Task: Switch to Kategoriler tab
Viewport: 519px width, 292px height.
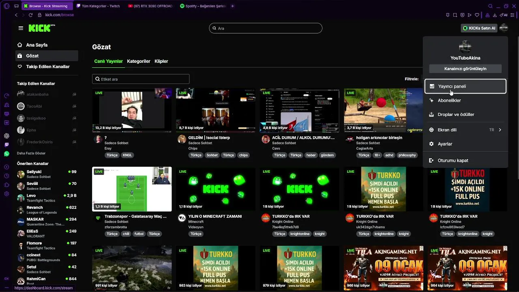Action: tap(139, 61)
